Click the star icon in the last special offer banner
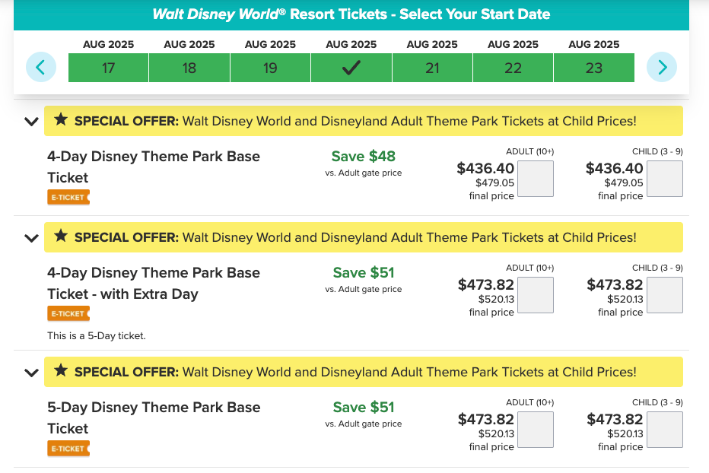 [62, 372]
